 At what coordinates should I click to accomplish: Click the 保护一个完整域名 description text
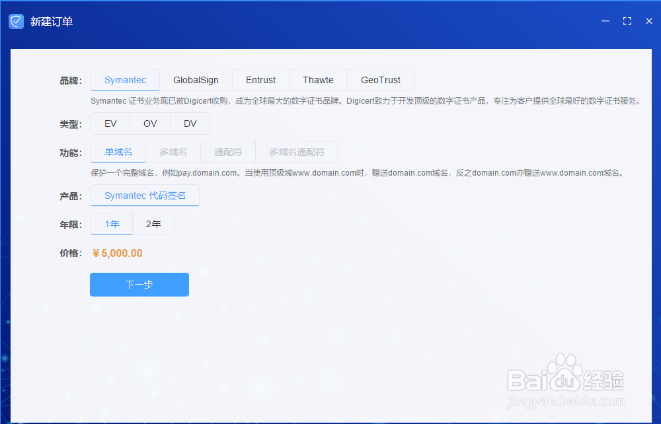pos(358,173)
